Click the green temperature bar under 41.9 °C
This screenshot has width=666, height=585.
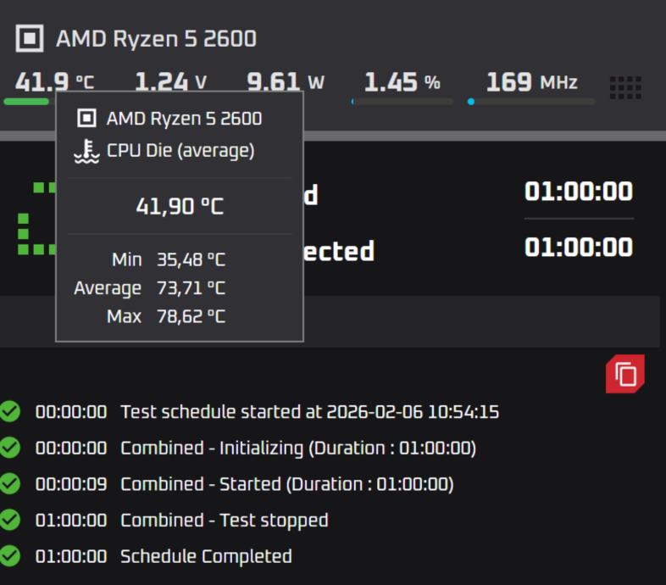point(26,102)
